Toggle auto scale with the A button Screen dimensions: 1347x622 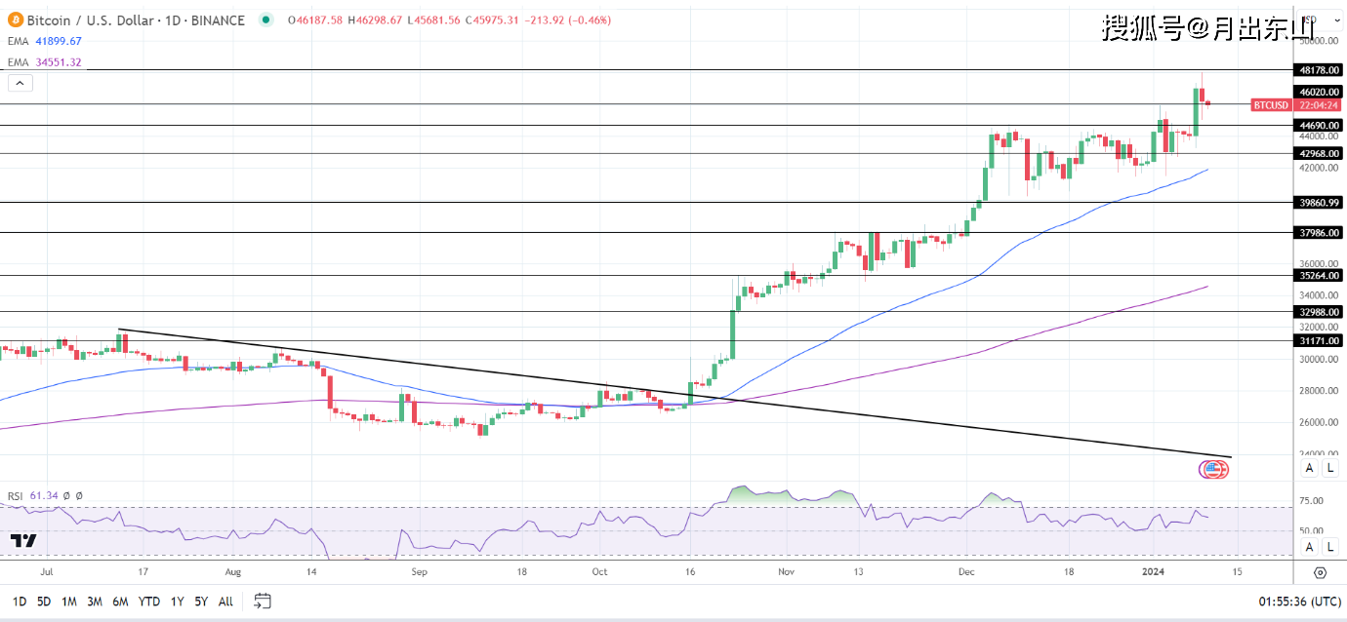coord(1308,468)
